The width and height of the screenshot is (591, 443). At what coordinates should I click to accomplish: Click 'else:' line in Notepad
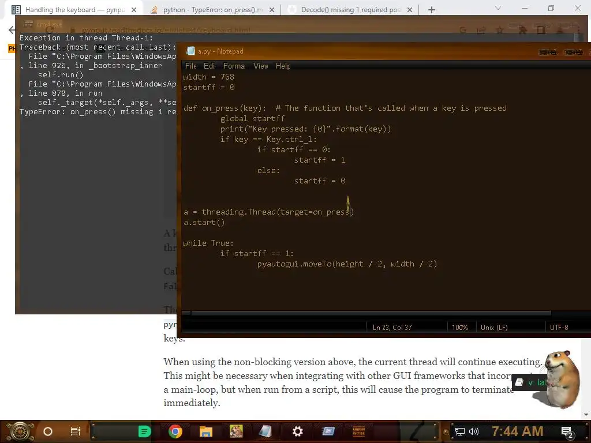(x=268, y=171)
